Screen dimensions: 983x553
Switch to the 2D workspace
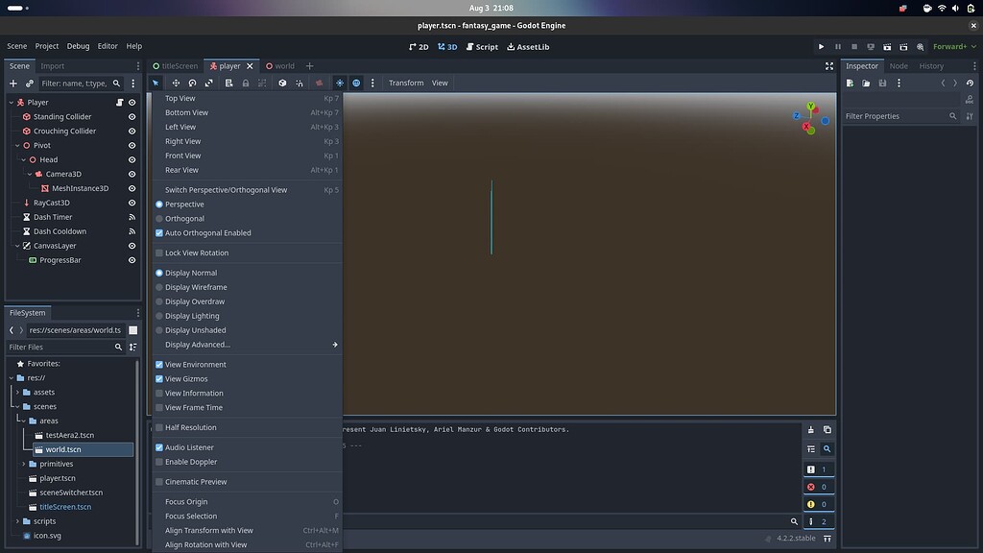pos(419,46)
